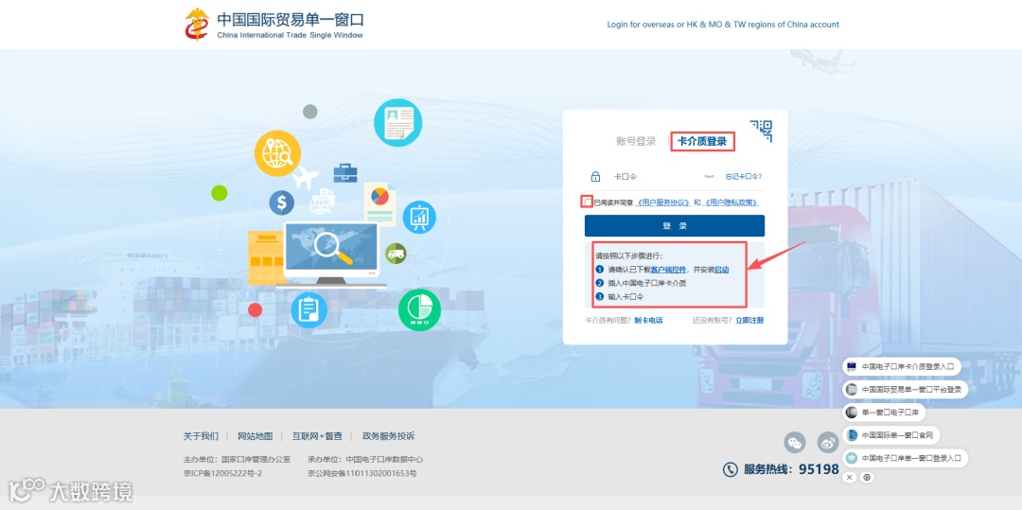Viewport: 1022px width, 510px height.
Task: Tick the 已阅读并同意 agreement checkbox
Action: (588, 202)
